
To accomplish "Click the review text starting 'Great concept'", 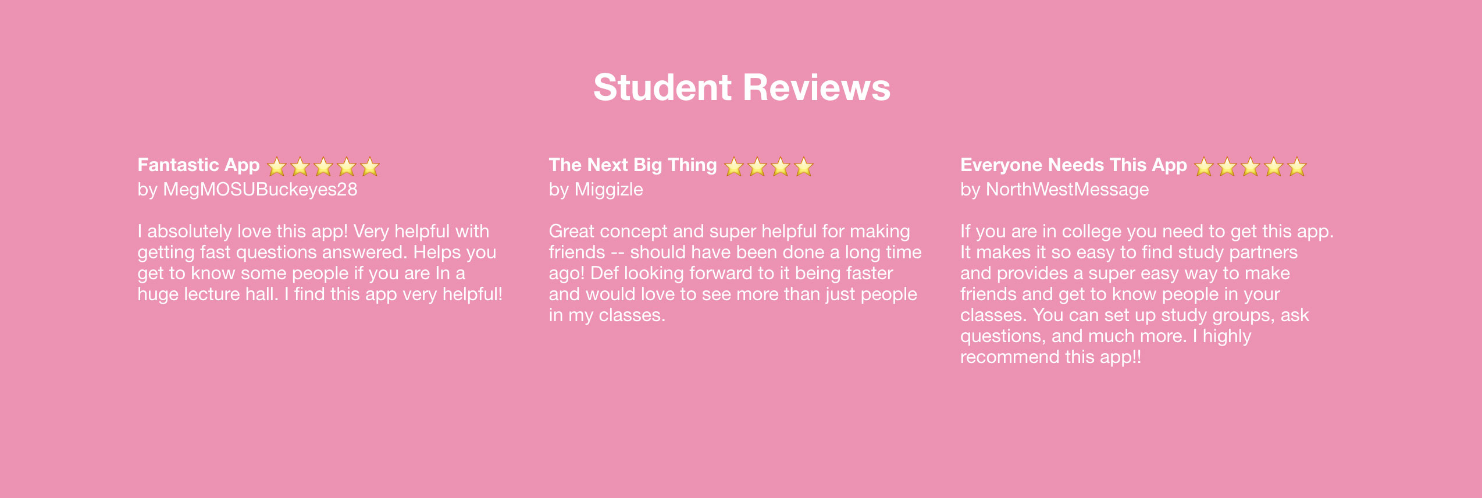I will (735, 273).
